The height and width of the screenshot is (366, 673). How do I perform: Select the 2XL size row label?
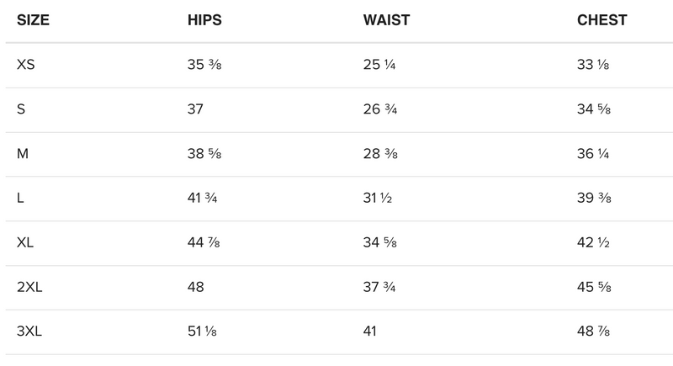pos(29,287)
